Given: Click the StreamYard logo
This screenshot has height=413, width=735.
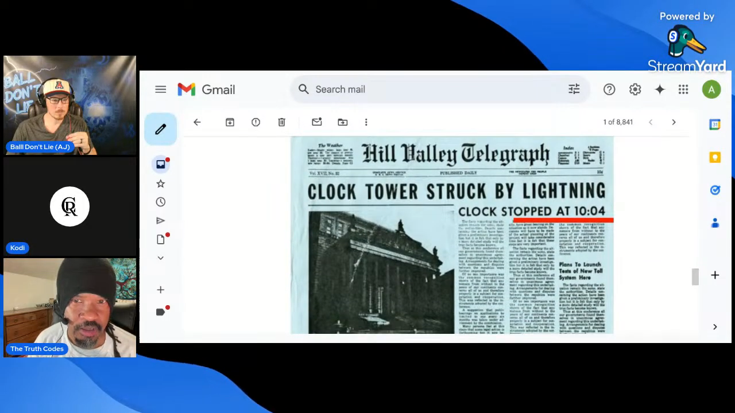Looking at the screenshot, I should click(x=687, y=50).
